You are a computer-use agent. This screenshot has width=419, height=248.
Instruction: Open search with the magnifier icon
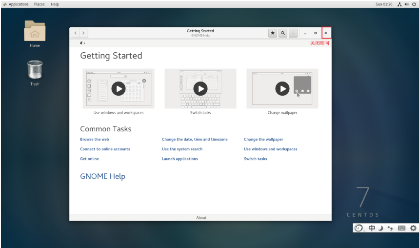(283, 33)
